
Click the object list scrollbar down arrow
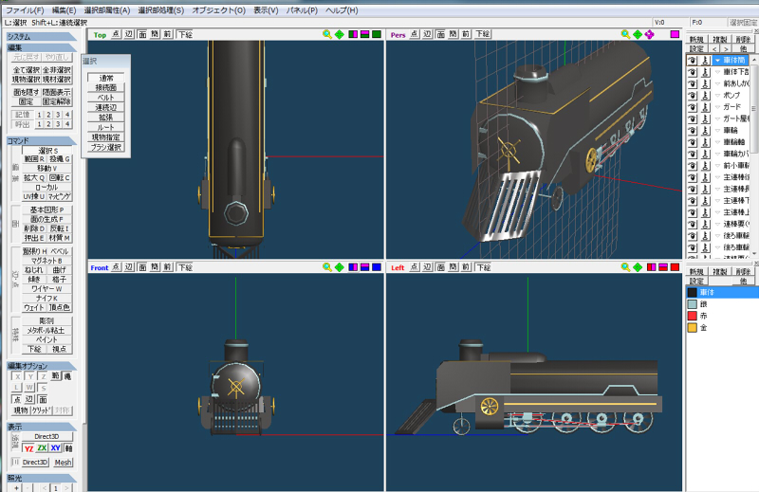[x=754, y=253]
